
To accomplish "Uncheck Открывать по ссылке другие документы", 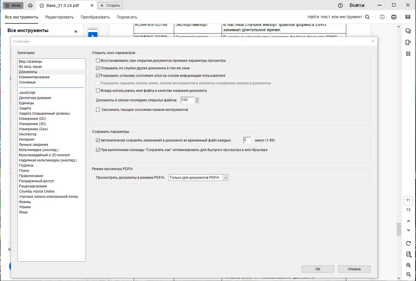I will (x=98, y=68).
